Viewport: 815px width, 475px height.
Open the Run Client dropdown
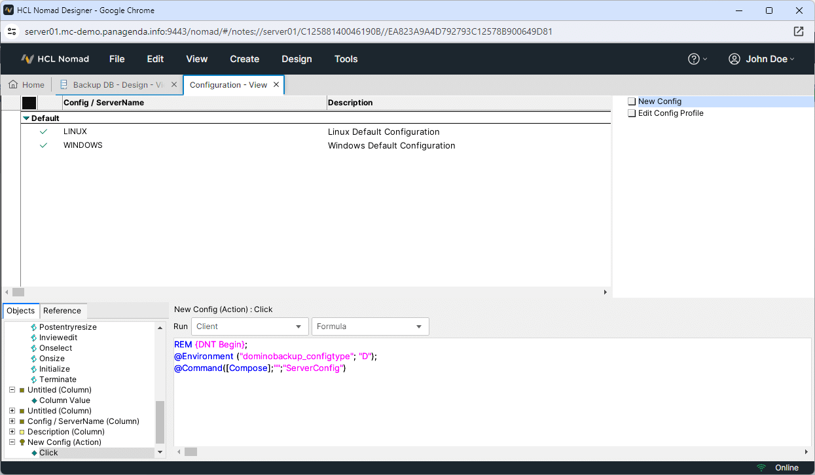(249, 326)
